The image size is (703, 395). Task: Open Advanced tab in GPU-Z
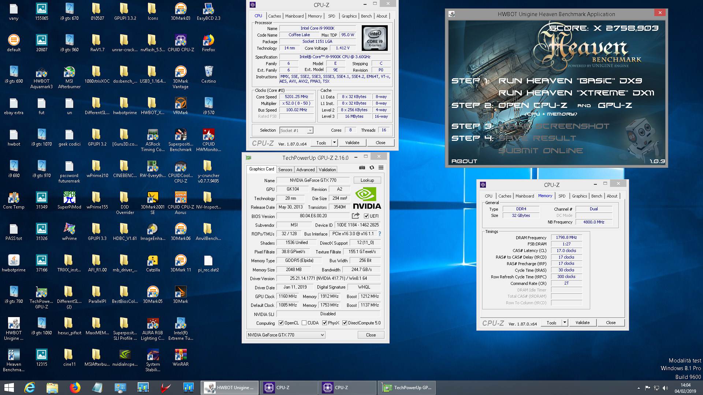pos(305,170)
